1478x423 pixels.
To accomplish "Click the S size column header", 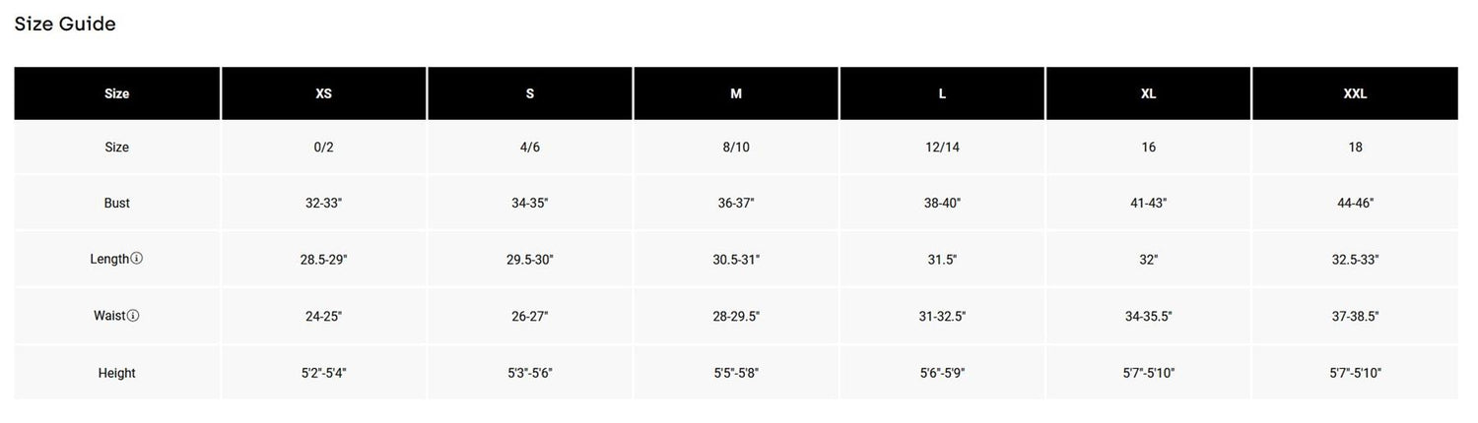I will (x=530, y=93).
